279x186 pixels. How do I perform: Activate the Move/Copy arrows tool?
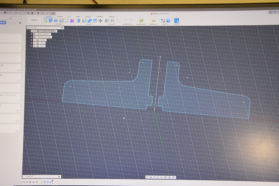(100, 21)
